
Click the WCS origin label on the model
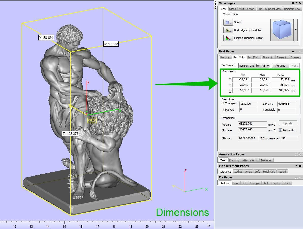91,120
